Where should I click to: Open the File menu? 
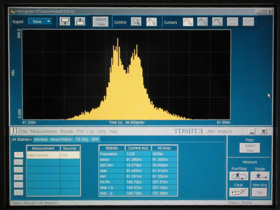24,132
